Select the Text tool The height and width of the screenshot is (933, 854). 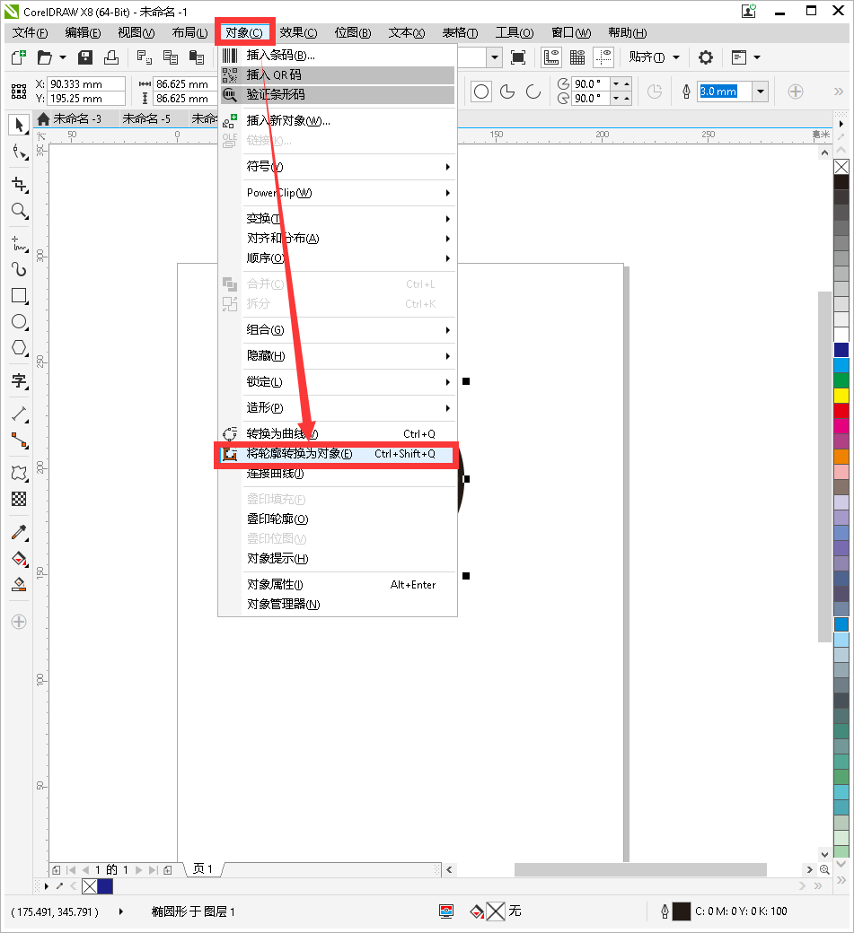pos(19,380)
